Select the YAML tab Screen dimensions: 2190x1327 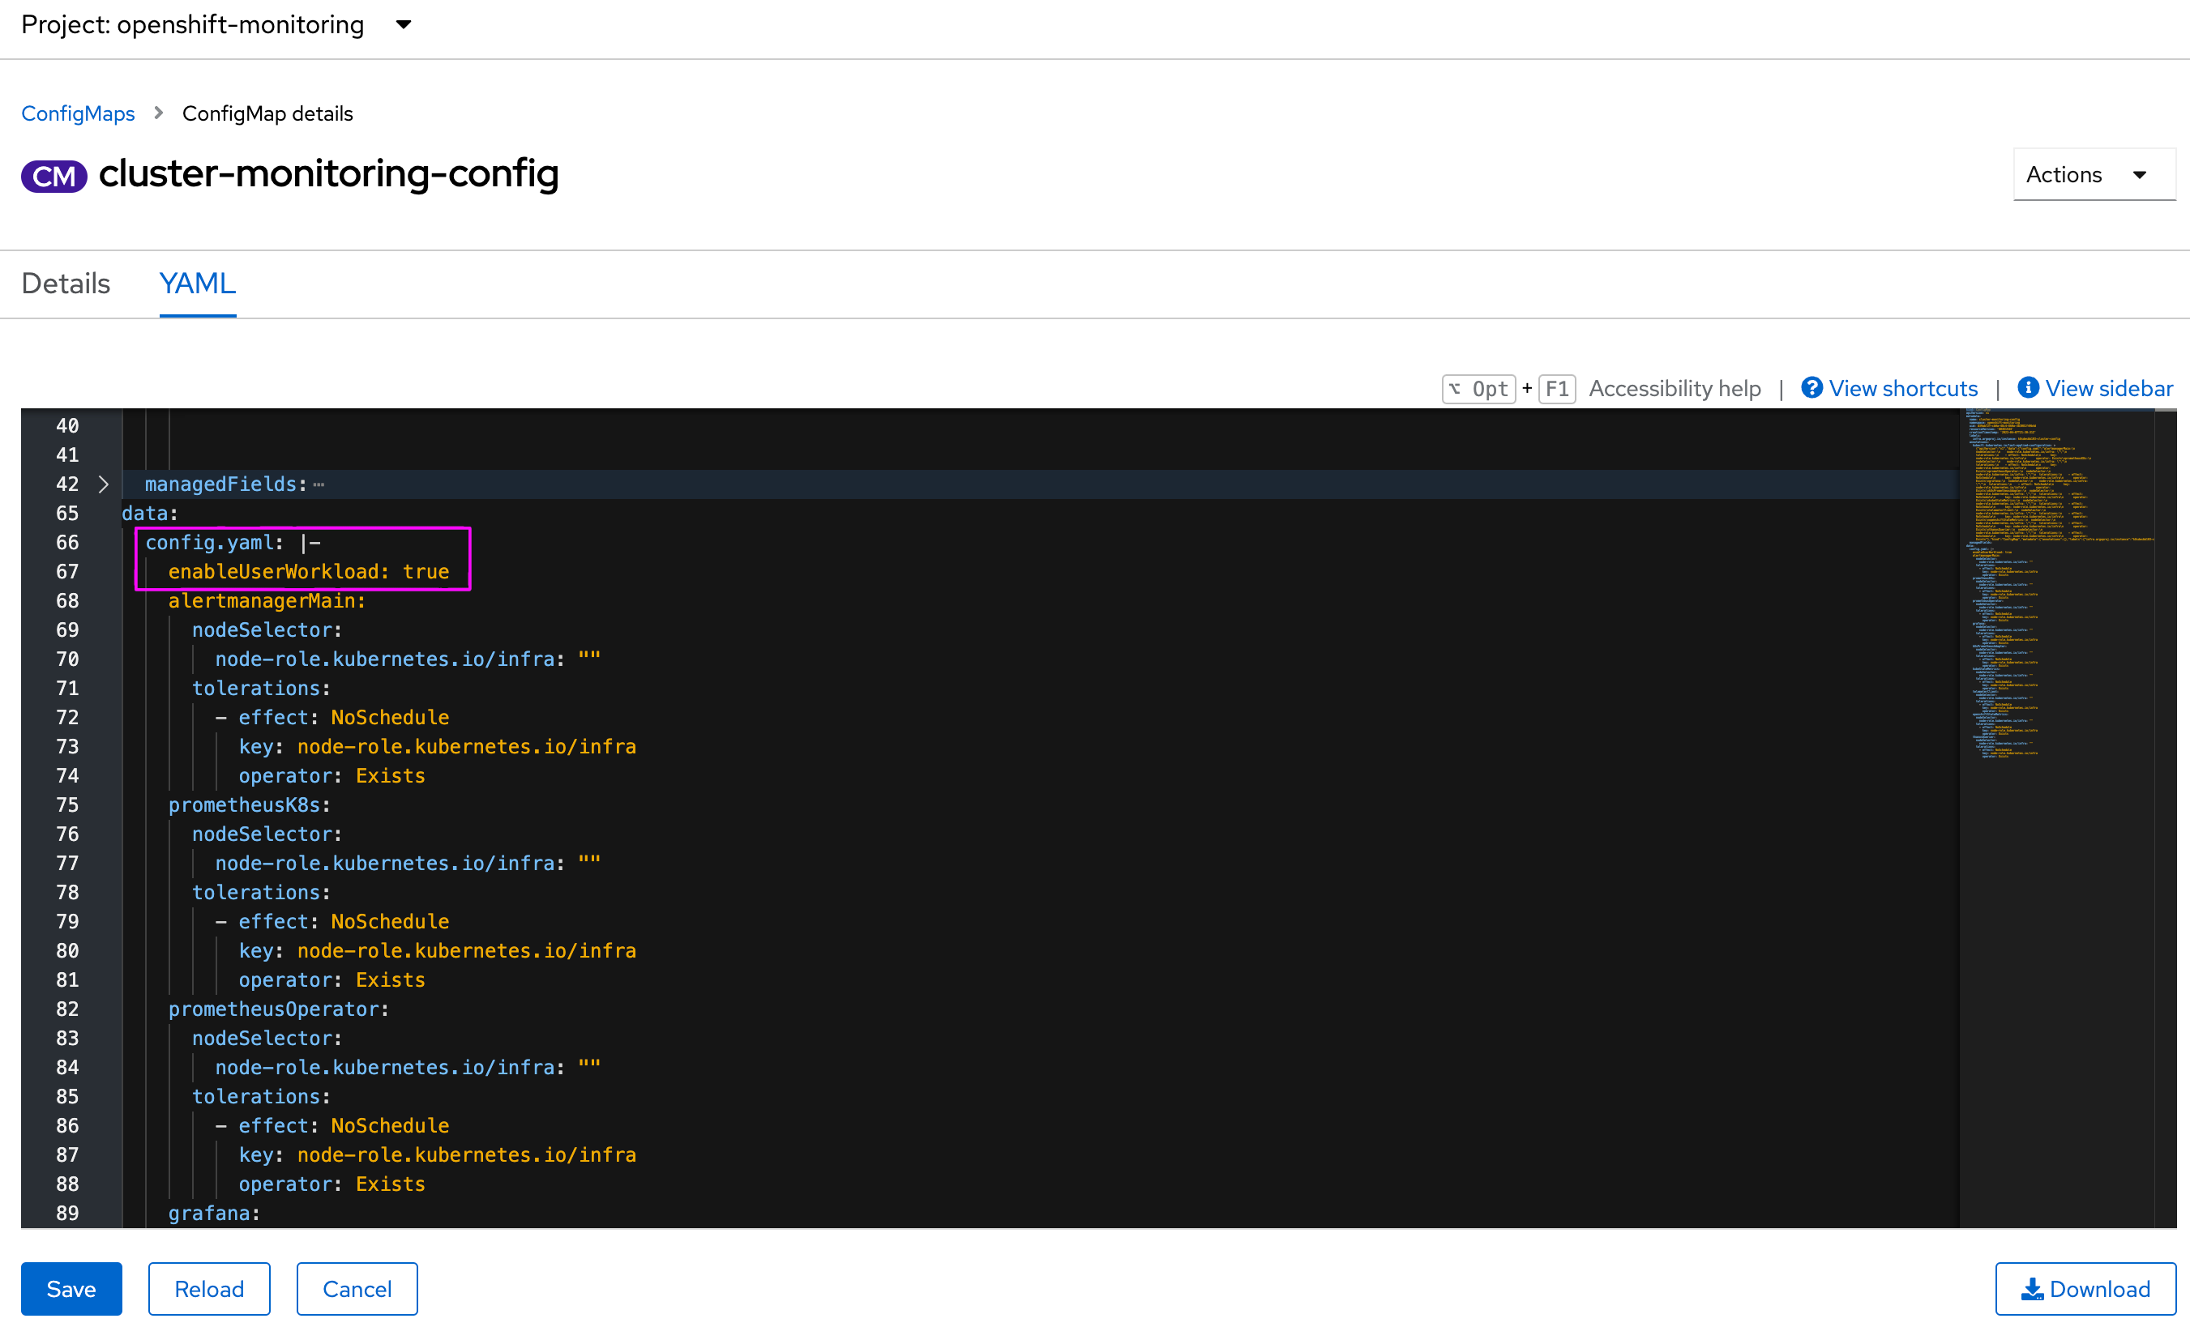click(x=197, y=284)
